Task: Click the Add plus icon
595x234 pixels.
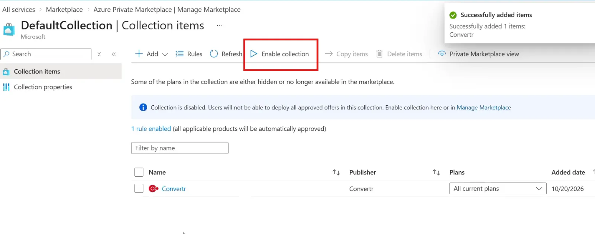Action: click(x=139, y=54)
